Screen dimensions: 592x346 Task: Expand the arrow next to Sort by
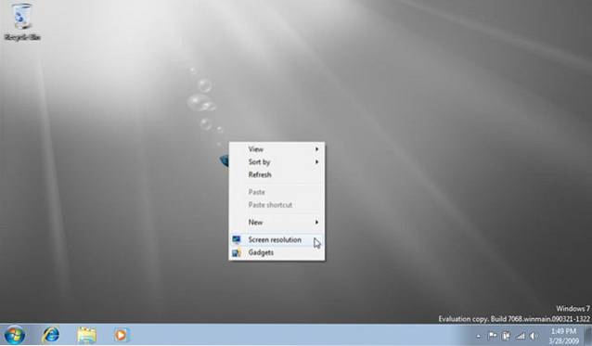316,162
